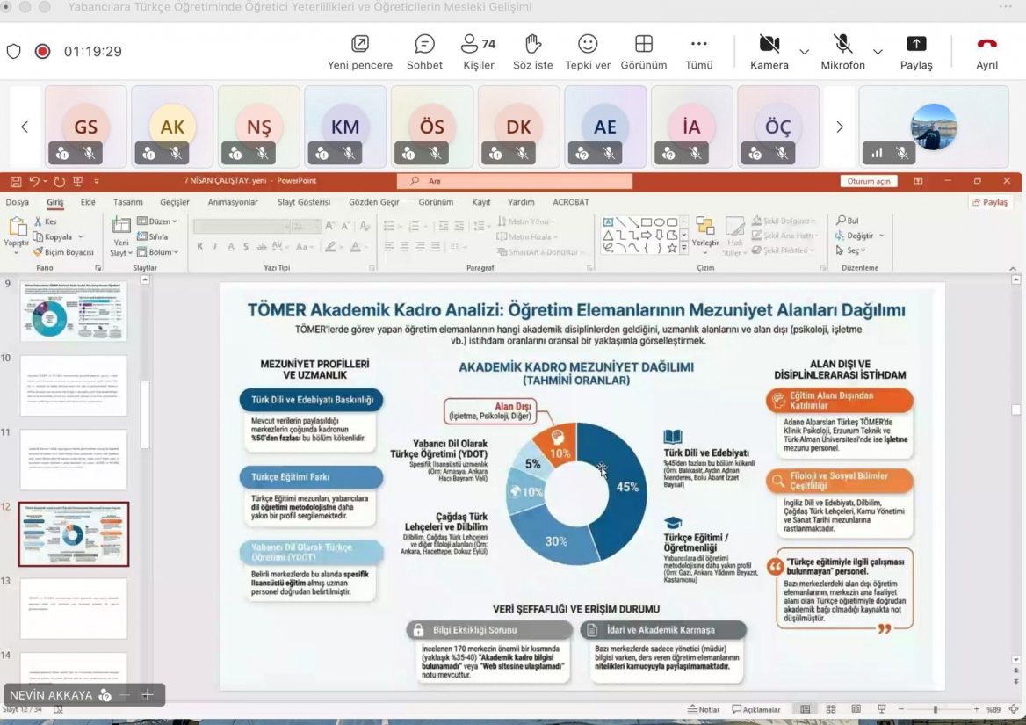The width and height of the screenshot is (1026, 725).
Task: Select slide 9 thumbnail
Action: [74, 310]
